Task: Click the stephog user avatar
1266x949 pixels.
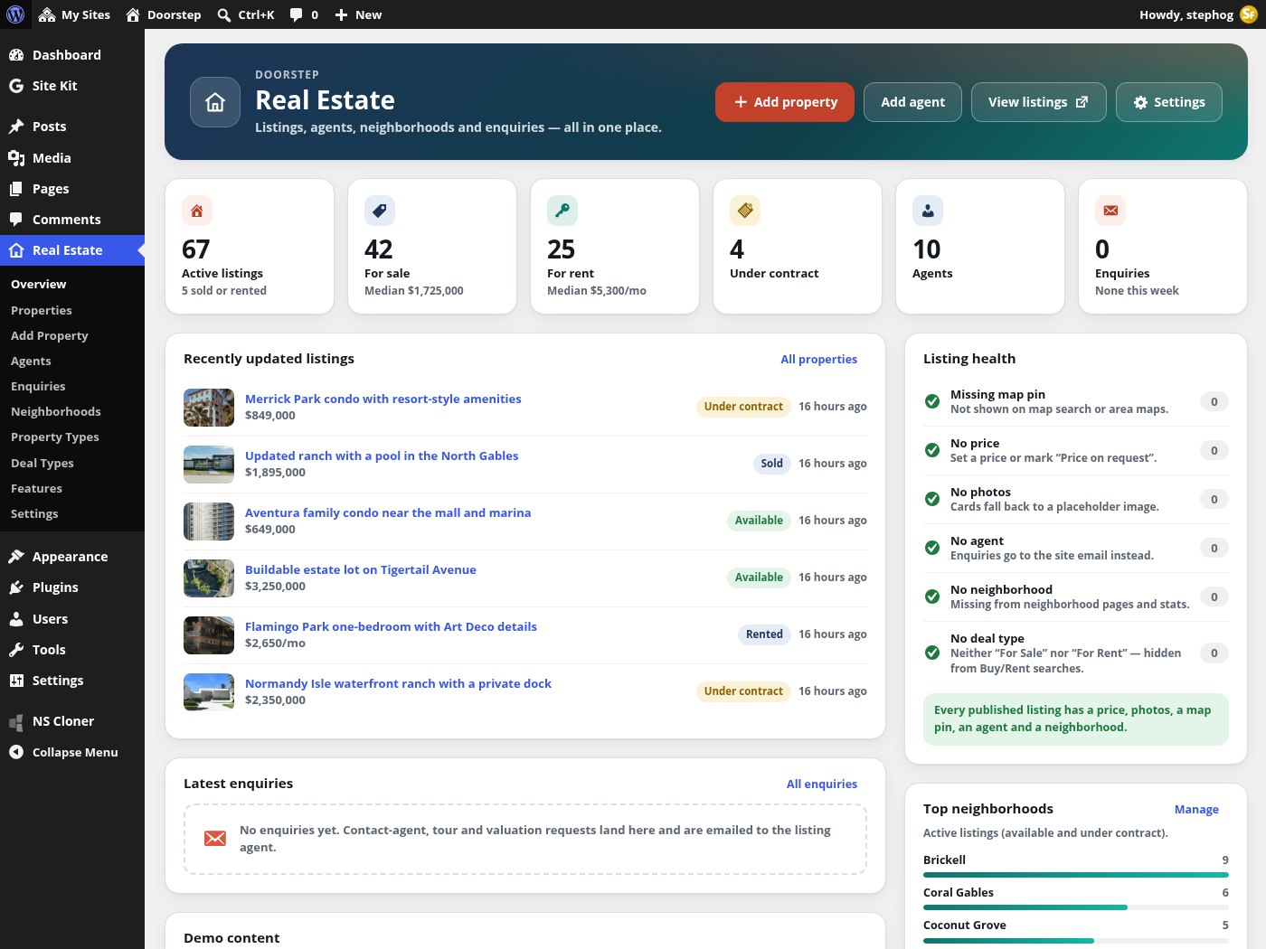Action: (x=1249, y=14)
